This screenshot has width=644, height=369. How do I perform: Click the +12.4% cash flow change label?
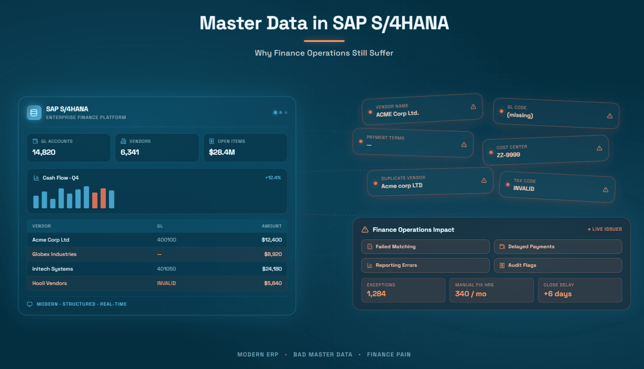pyautogui.click(x=273, y=178)
